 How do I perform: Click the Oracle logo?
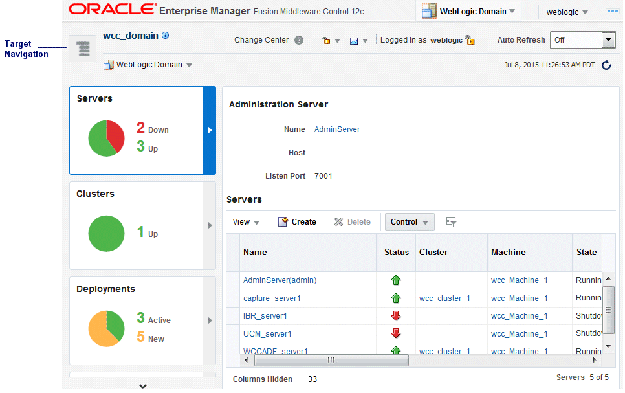[113, 9]
